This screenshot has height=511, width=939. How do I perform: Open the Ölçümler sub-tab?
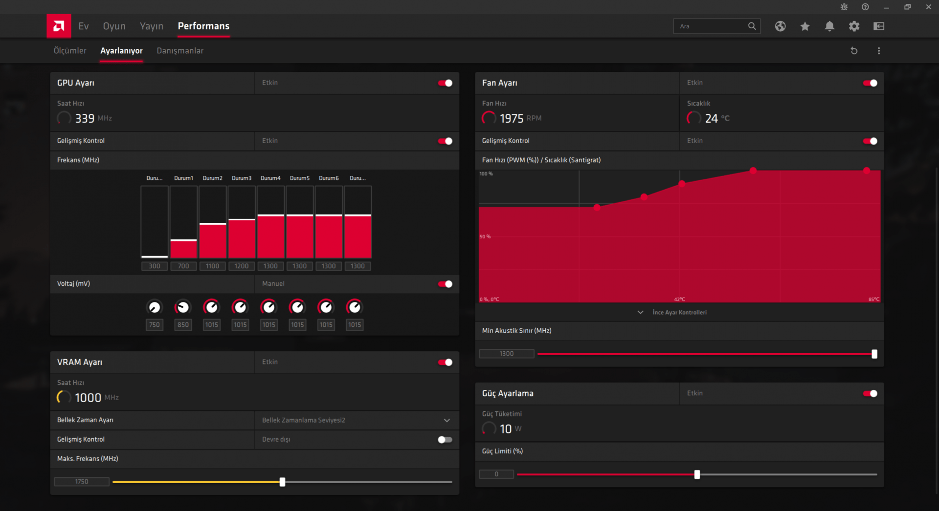coord(70,51)
